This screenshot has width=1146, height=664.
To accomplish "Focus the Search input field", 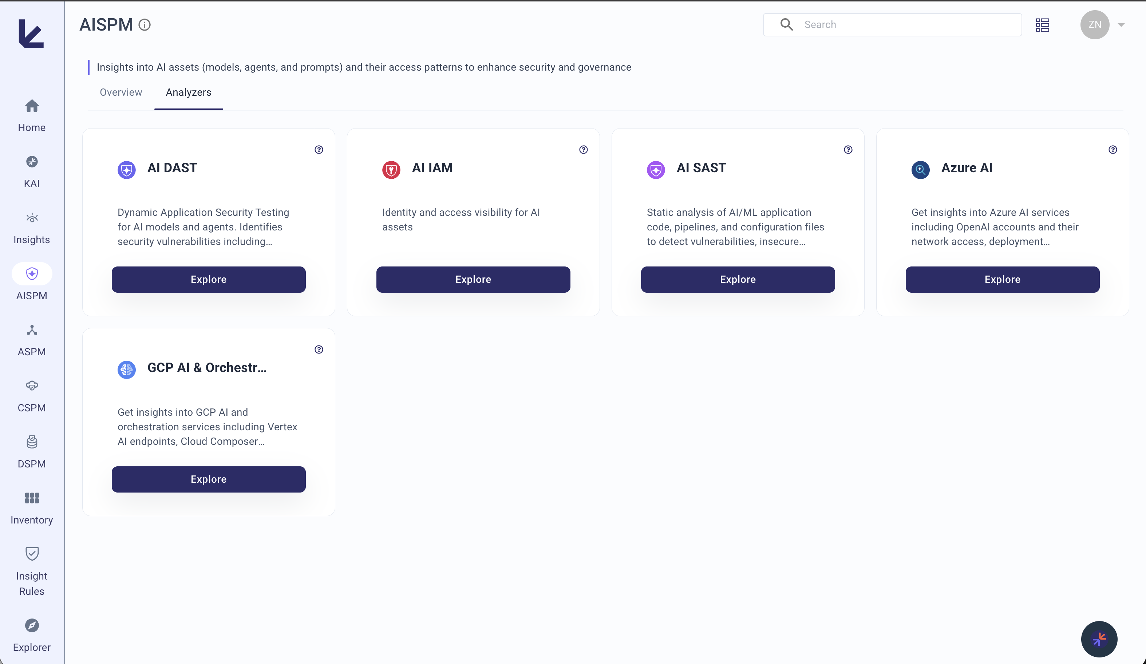I will pyautogui.click(x=892, y=24).
